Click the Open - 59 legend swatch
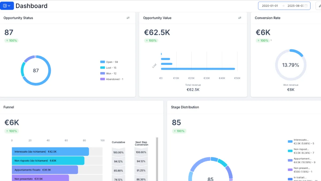The image size is (321, 181). [x=102, y=62]
